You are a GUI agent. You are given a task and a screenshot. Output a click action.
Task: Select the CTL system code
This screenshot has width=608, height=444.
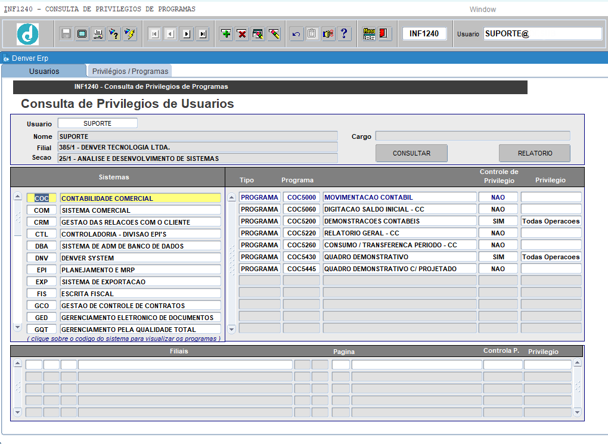(x=42, y=234)
